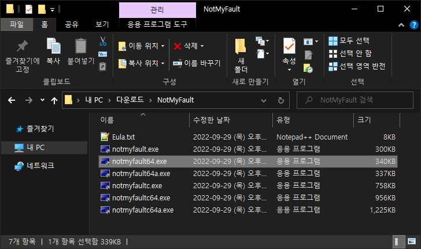Open the File (파일) tab

[17, 24]
